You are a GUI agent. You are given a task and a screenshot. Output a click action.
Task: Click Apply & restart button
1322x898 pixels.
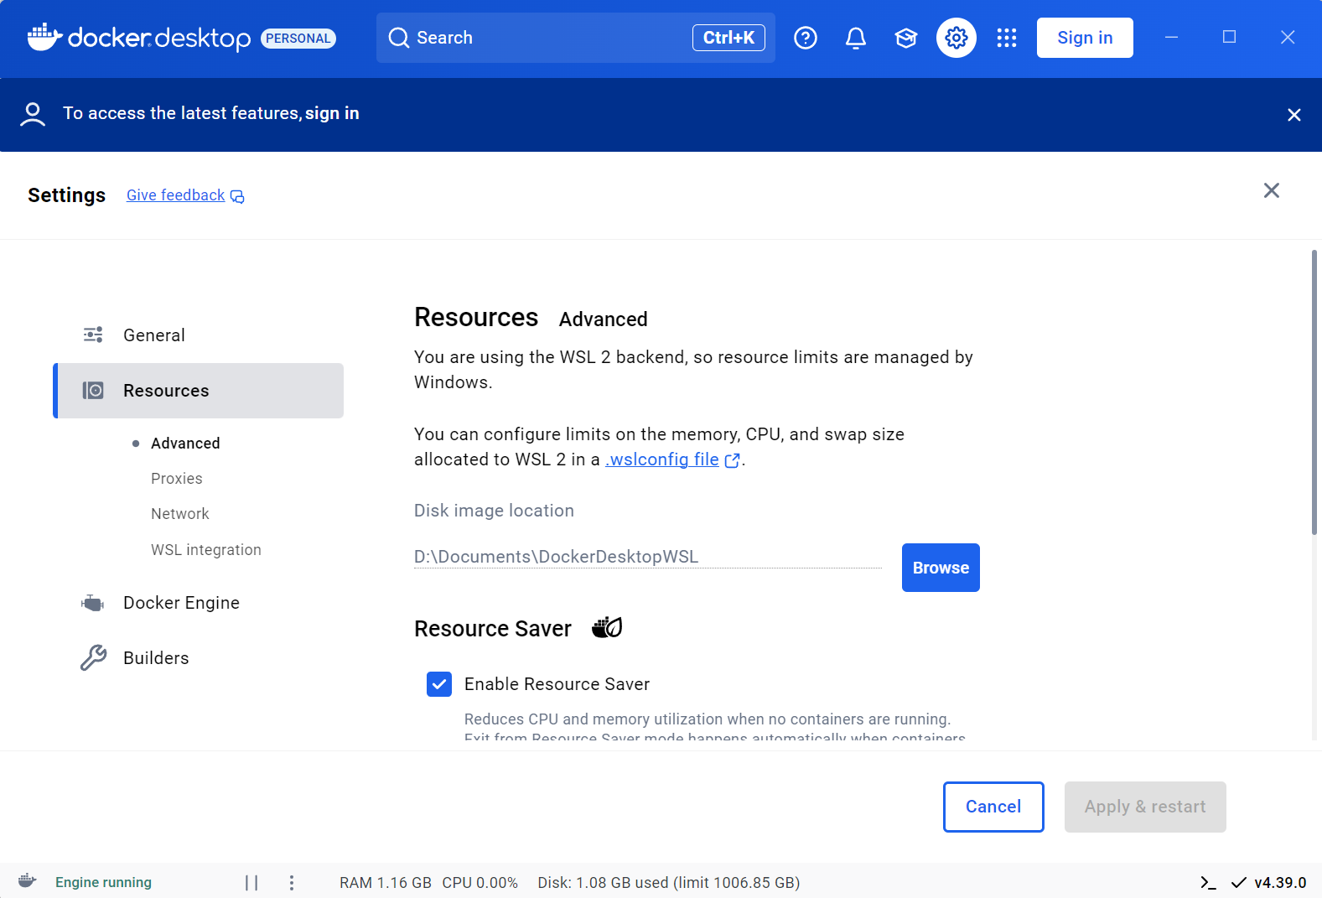tap(1145, 807)
